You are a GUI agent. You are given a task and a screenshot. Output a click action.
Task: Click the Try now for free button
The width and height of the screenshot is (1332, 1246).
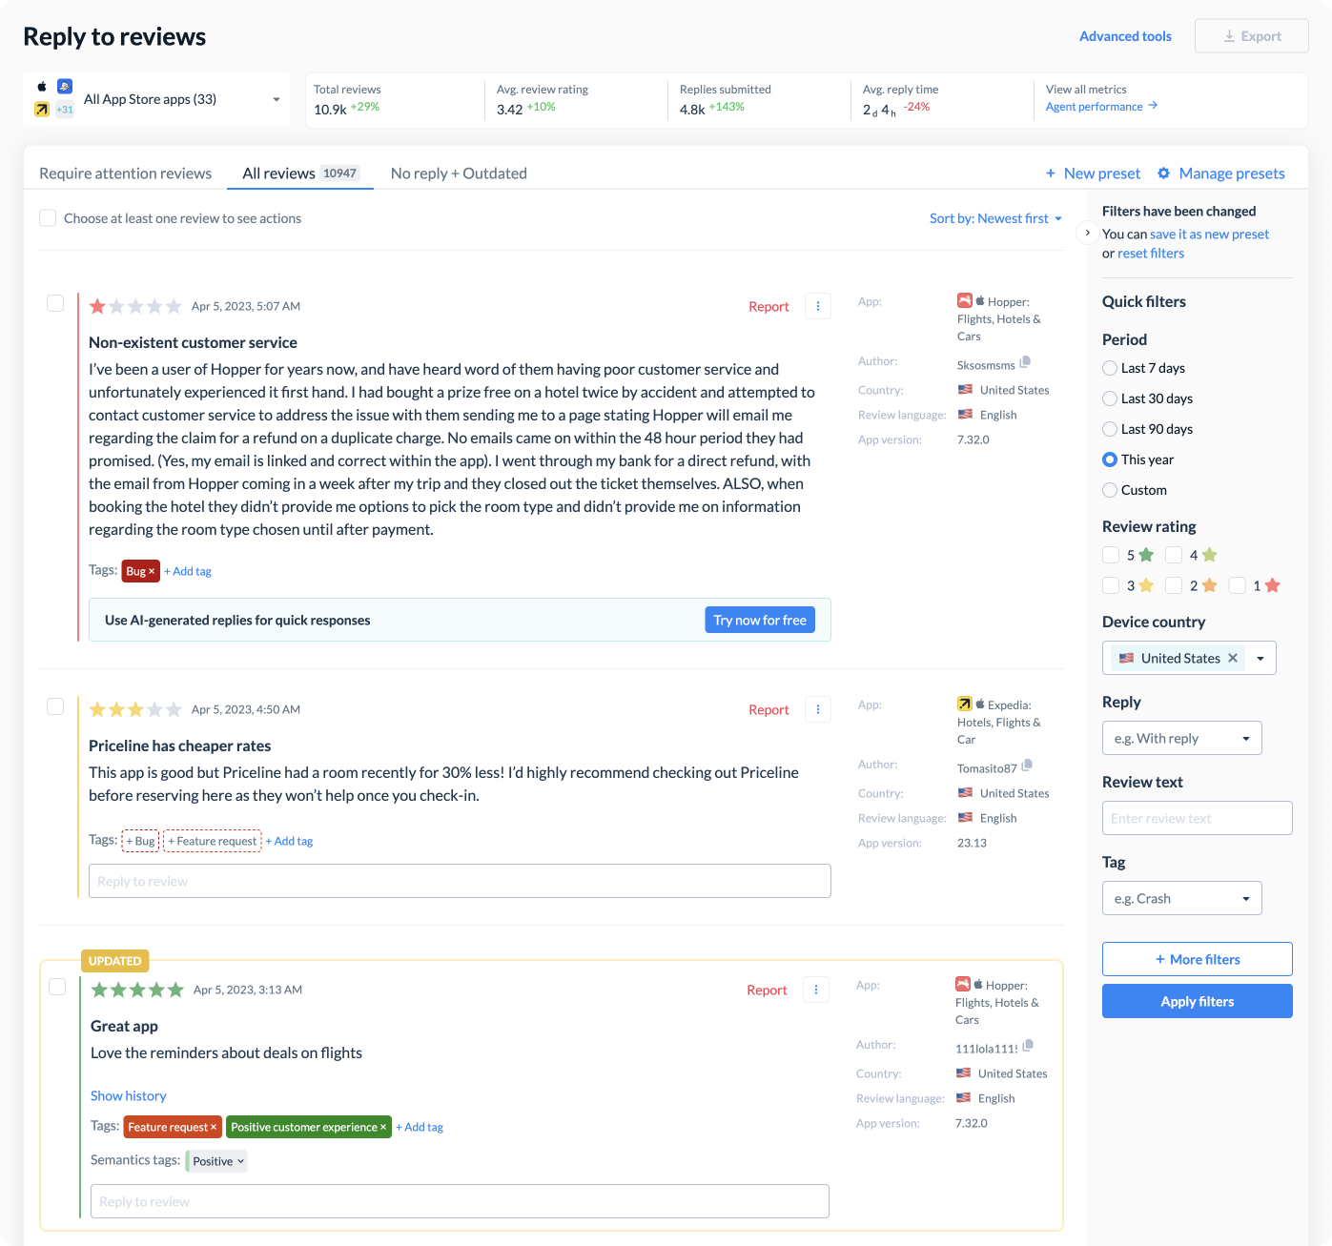click(x=759, y=620)
